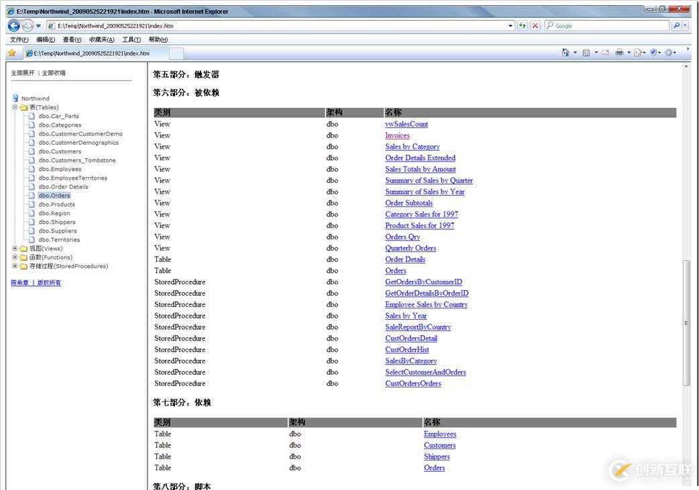Open the Shippers dependency table link

[x=437, y=456]
